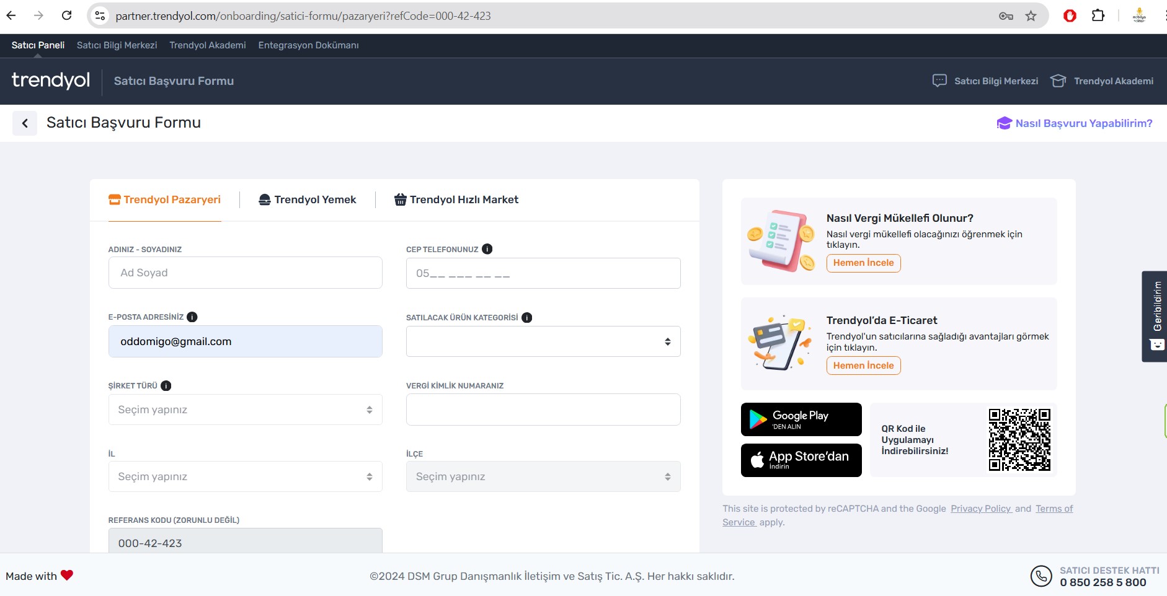This screenshot has height=596, width=1167.
Task: Open Entegrasyon Dokümanı in the top menu
Action: point(309,45)
